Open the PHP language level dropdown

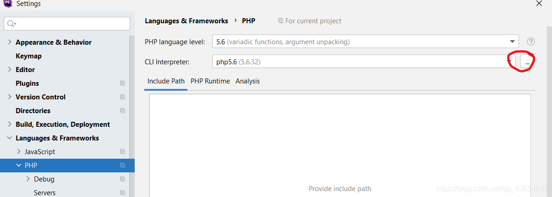tap(365, 41)
